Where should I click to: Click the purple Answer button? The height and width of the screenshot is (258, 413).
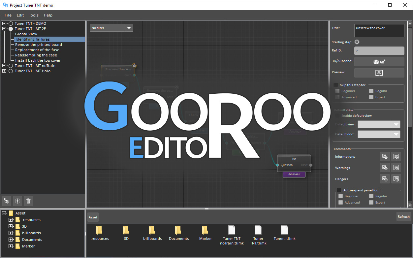[294, 174]
